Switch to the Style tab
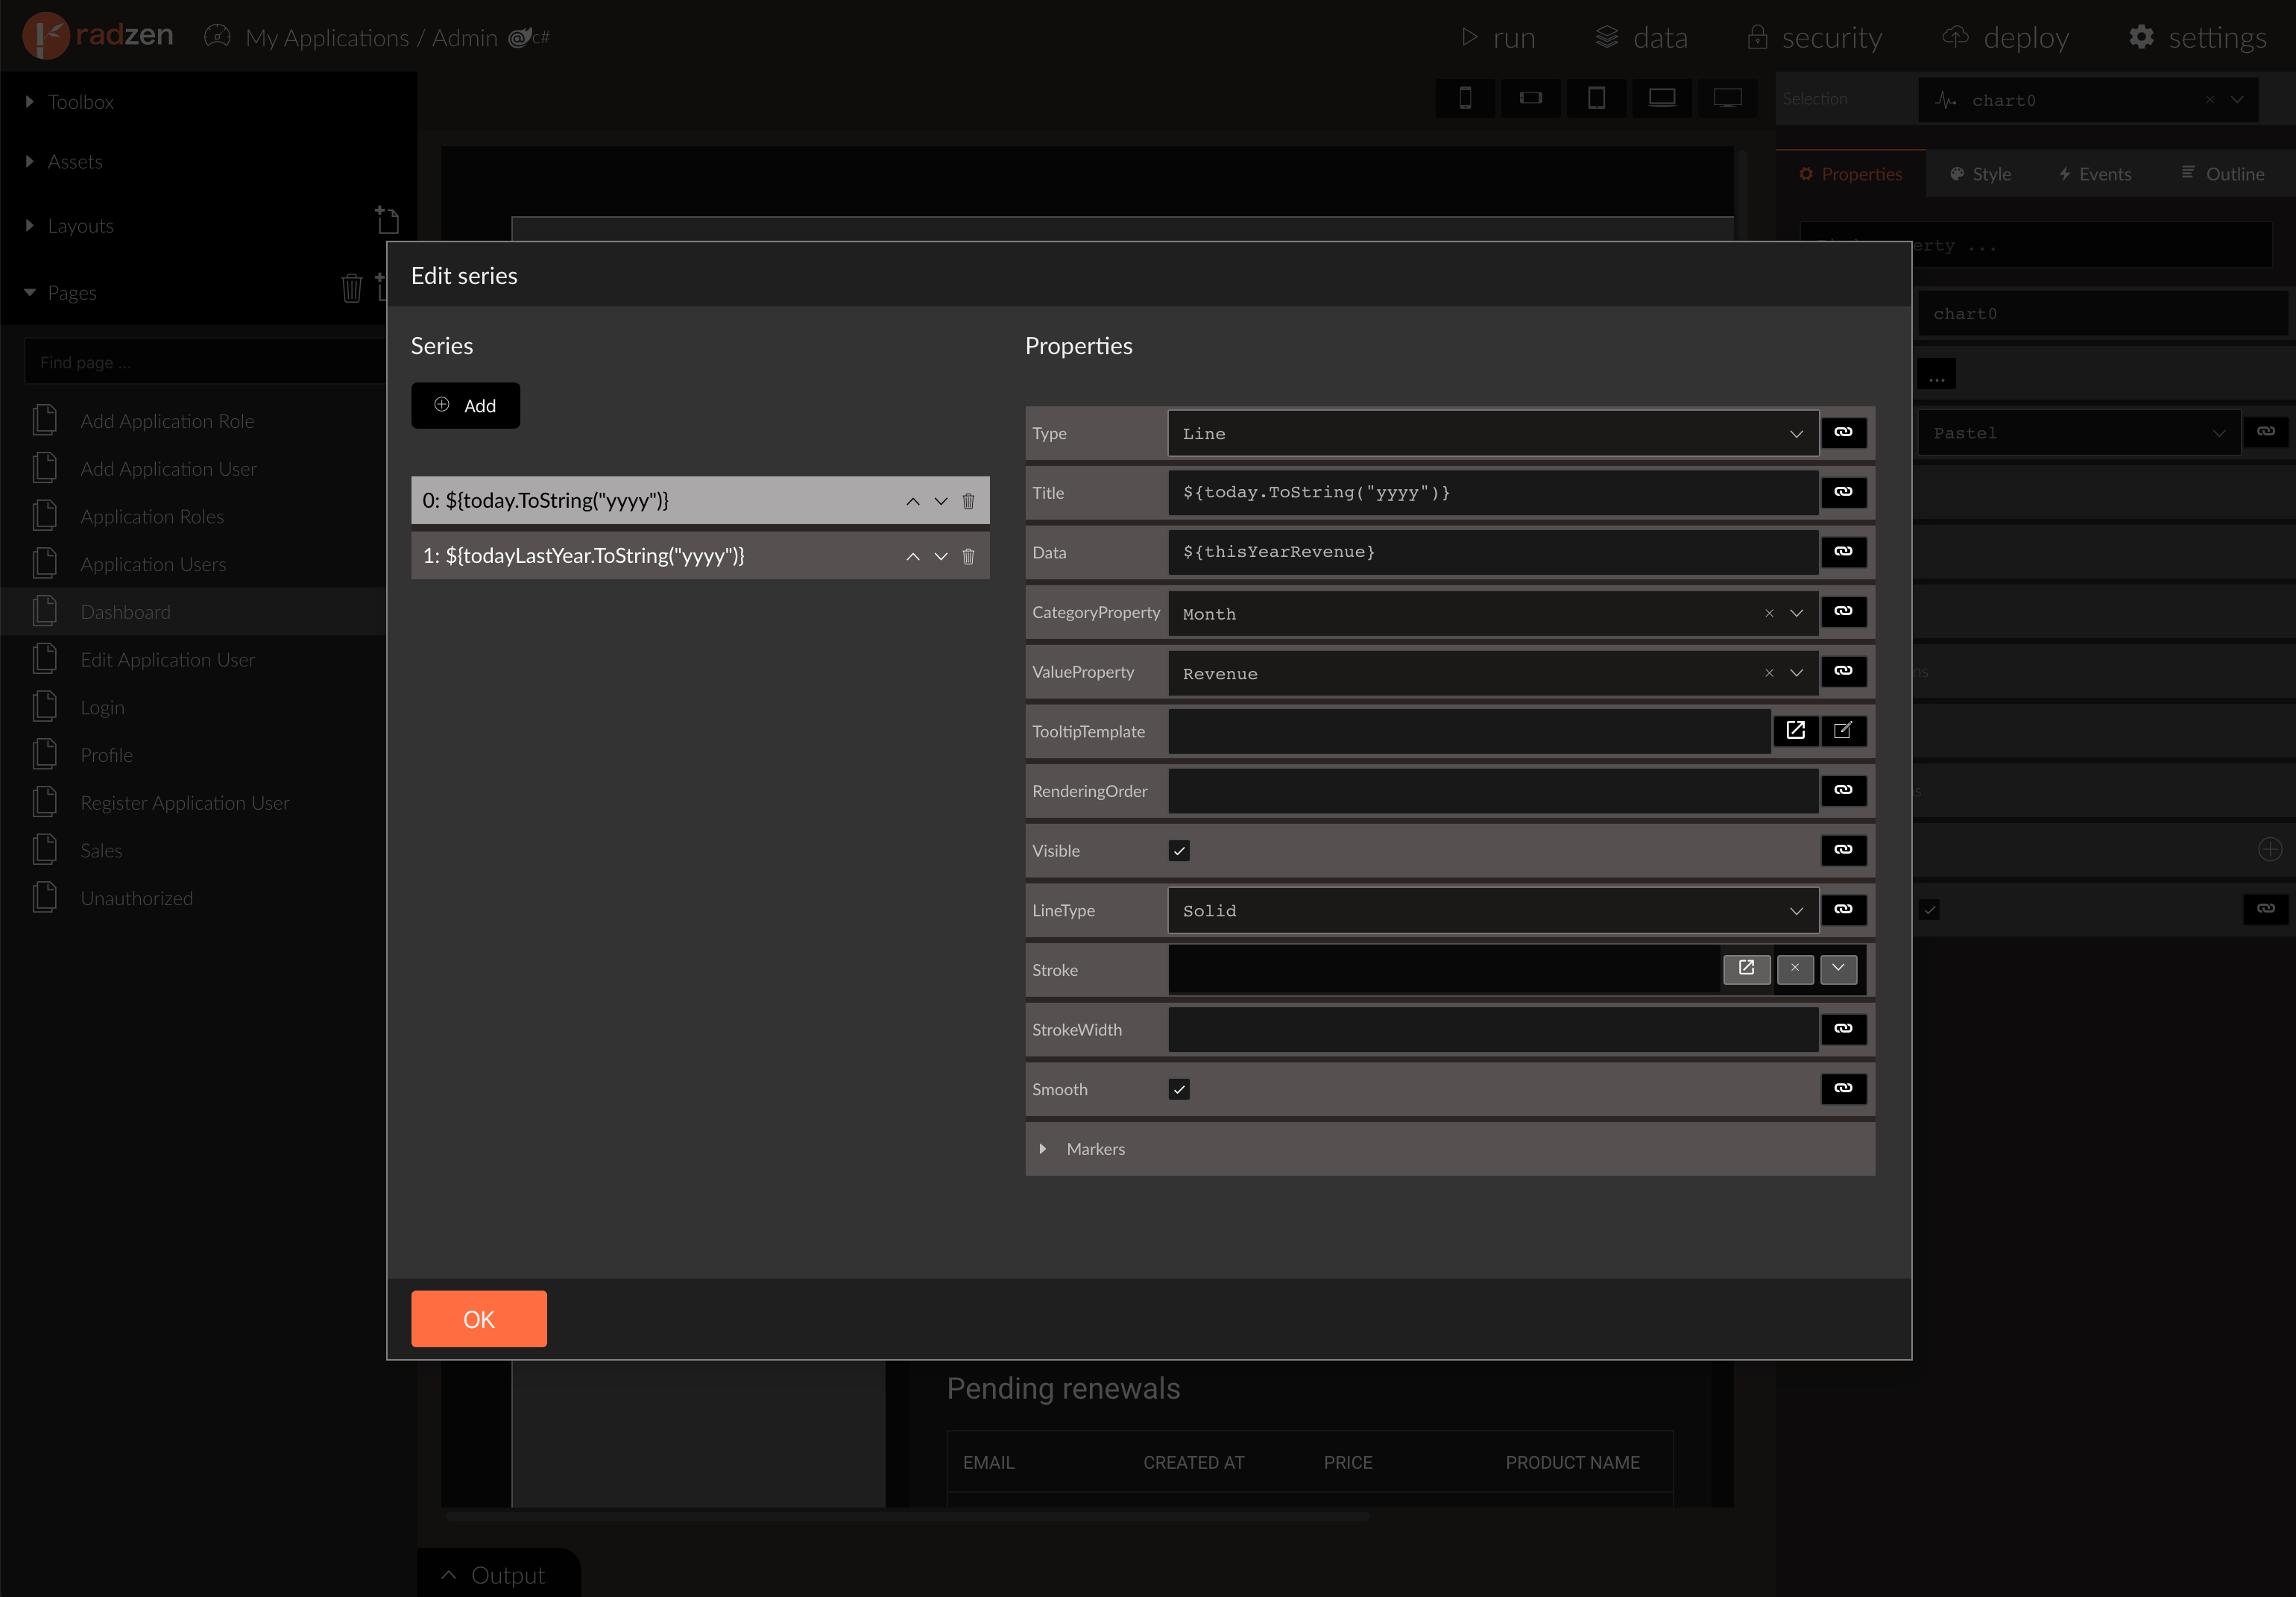Screen dimensions: 2296x1597 coord(1980,174)
